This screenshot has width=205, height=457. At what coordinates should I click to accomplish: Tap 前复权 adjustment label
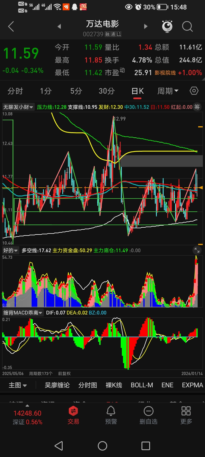[64, 374]
